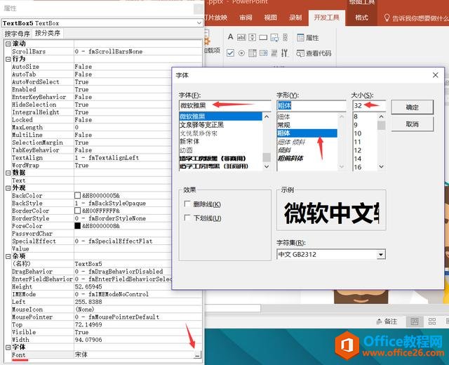Open the TextBox5 object dropdown
This screenshot has width=449, height=365.
(x=199, y=23)
